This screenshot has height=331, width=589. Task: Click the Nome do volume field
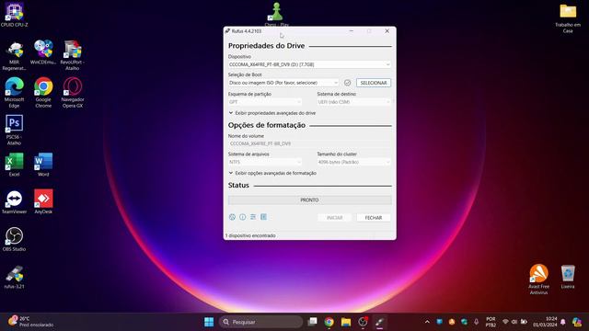pos(309,143)
